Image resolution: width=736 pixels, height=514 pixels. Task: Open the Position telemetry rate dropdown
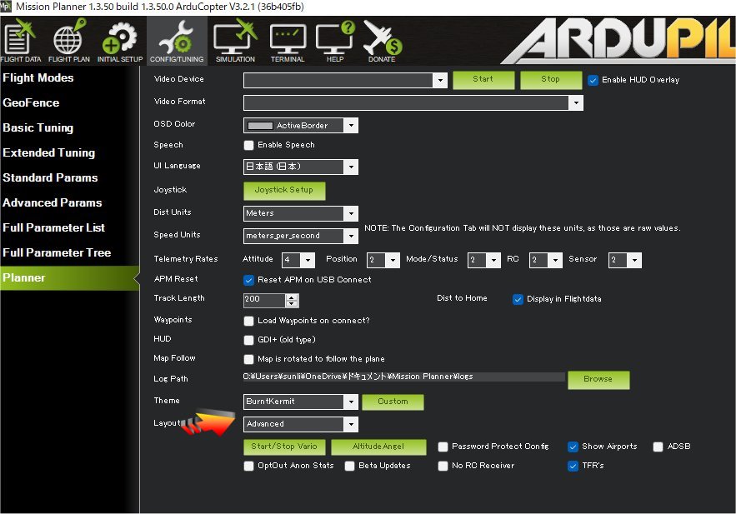[393, 260]
